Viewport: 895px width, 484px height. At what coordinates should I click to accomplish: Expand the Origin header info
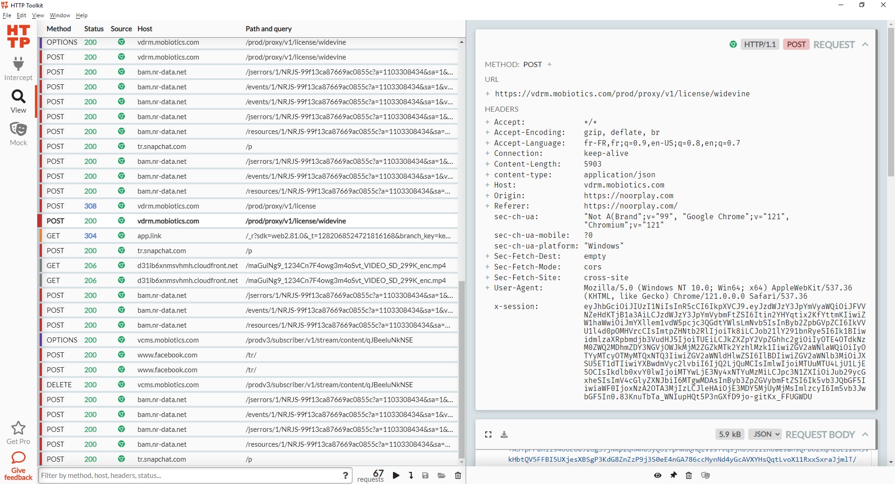488,195
